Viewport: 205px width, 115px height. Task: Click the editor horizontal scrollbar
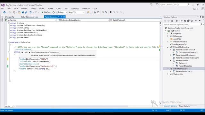coord(72,106)
